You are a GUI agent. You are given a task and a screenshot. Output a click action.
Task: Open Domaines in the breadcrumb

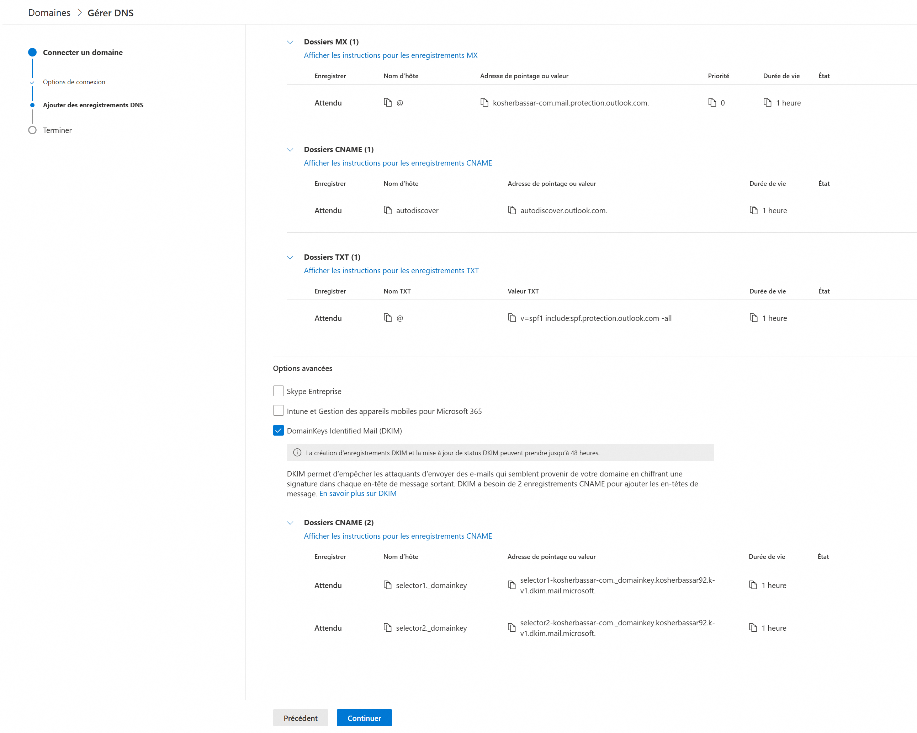point(49,13)
